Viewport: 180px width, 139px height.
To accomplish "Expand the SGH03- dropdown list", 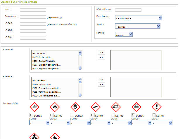I will pyautogui.click(x=80, y=123).
